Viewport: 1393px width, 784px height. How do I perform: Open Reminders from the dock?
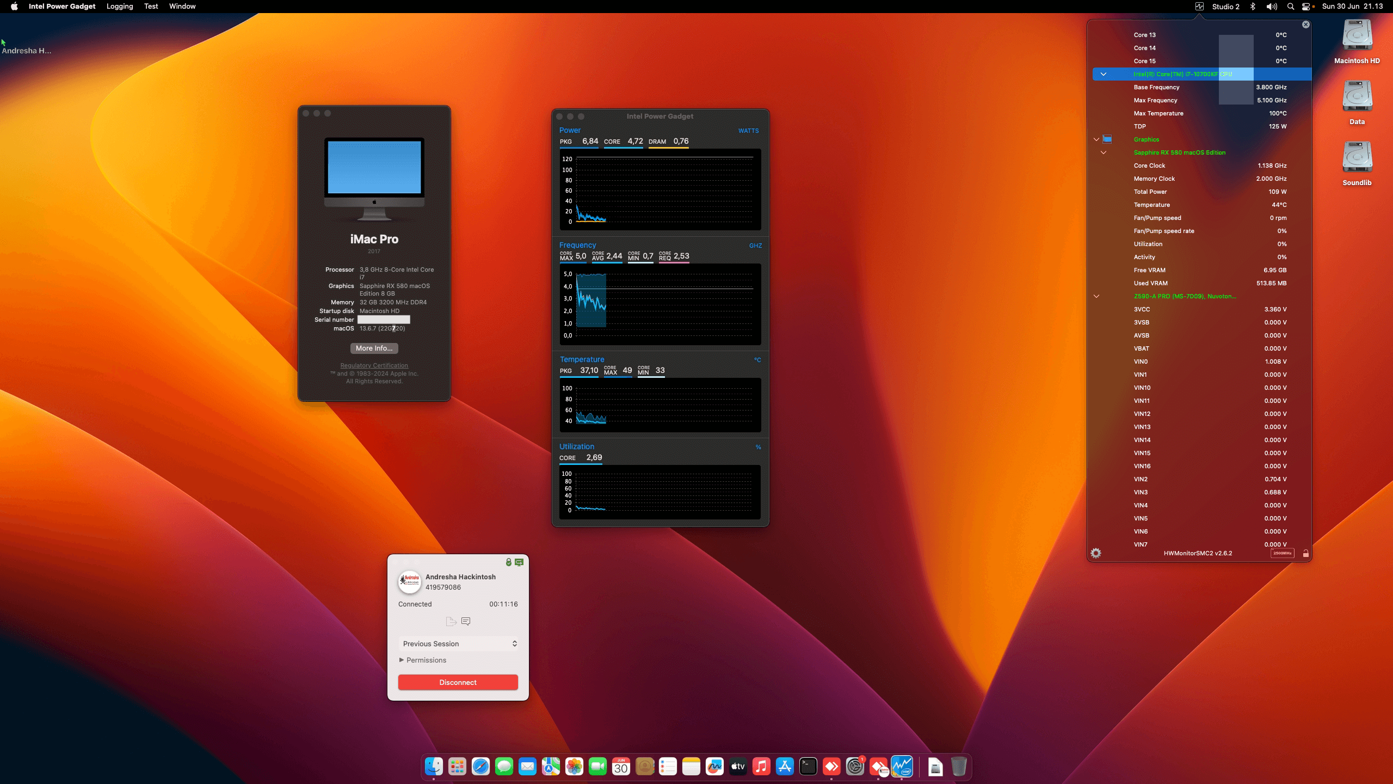pyautogui.click(x=668, y=767)
